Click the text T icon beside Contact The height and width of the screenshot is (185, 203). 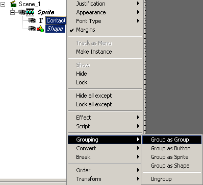pos(40,20)
